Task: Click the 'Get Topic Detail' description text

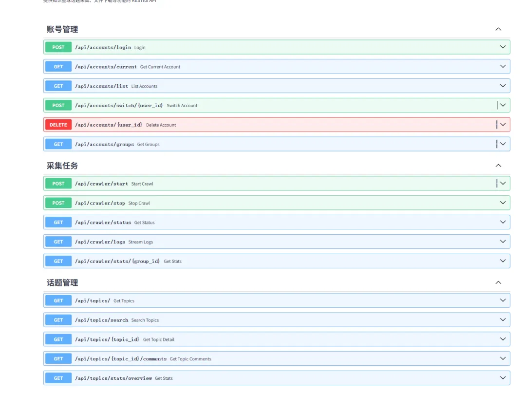Action: (x=159, y=339)
